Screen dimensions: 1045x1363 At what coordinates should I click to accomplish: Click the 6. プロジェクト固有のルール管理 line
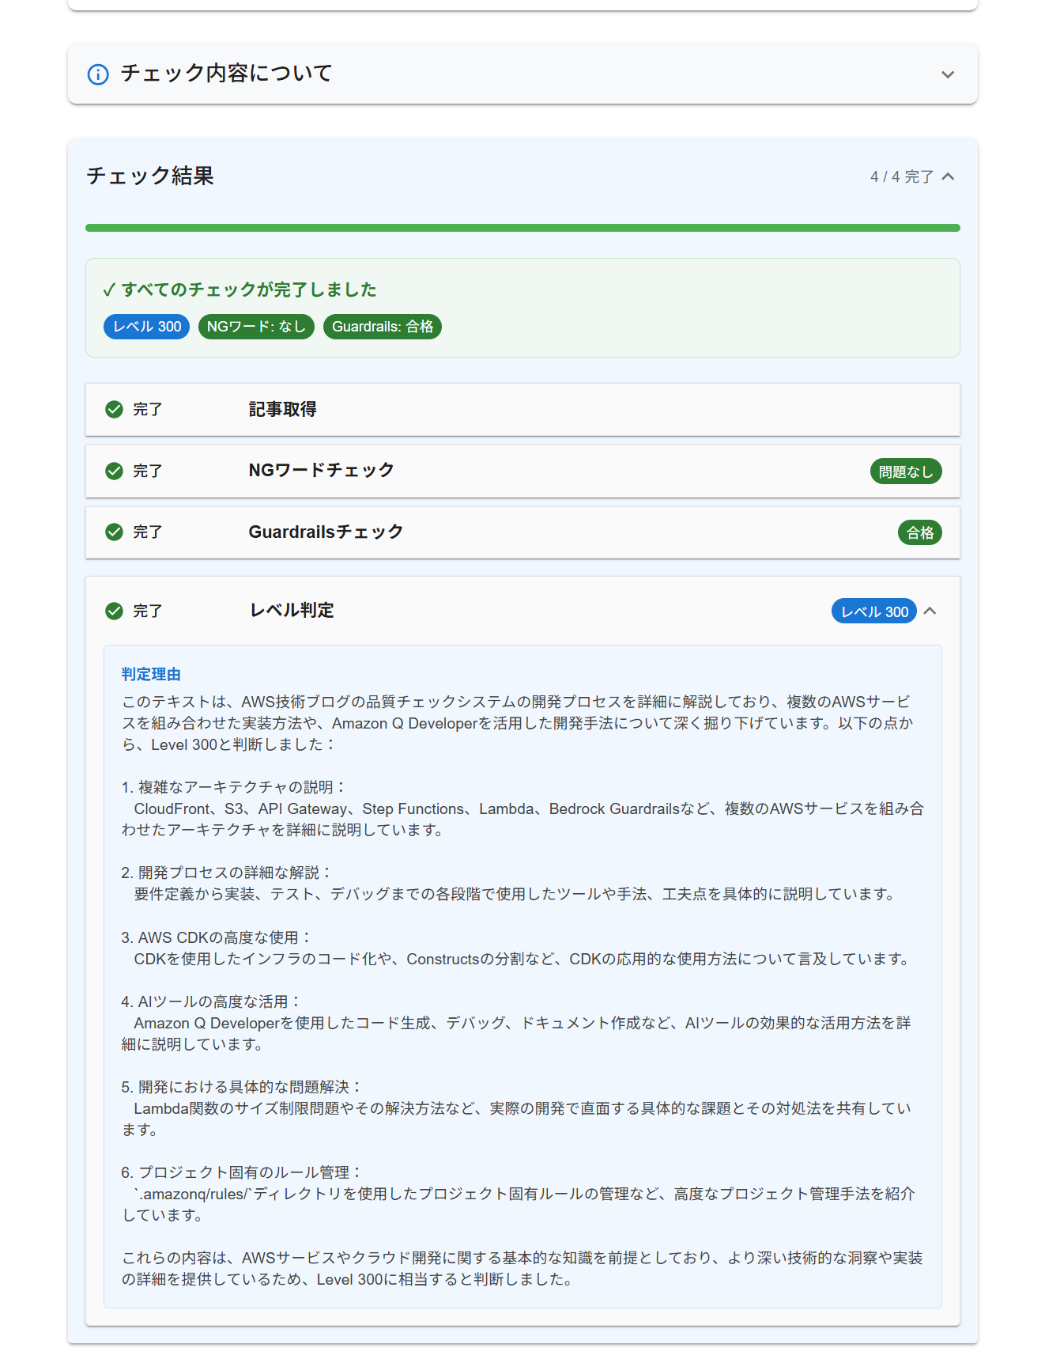click(x=242, y=1172)
